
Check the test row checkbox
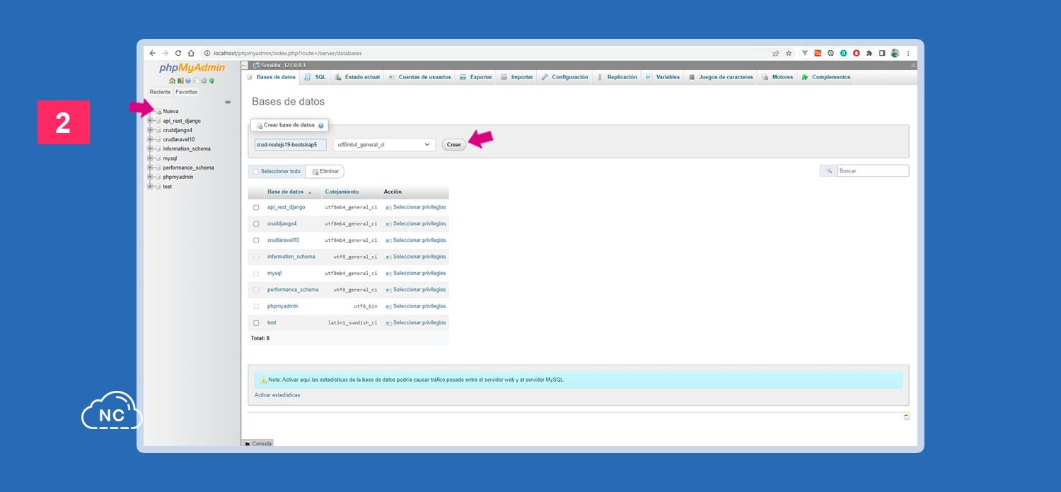click(x=256, y=323)
